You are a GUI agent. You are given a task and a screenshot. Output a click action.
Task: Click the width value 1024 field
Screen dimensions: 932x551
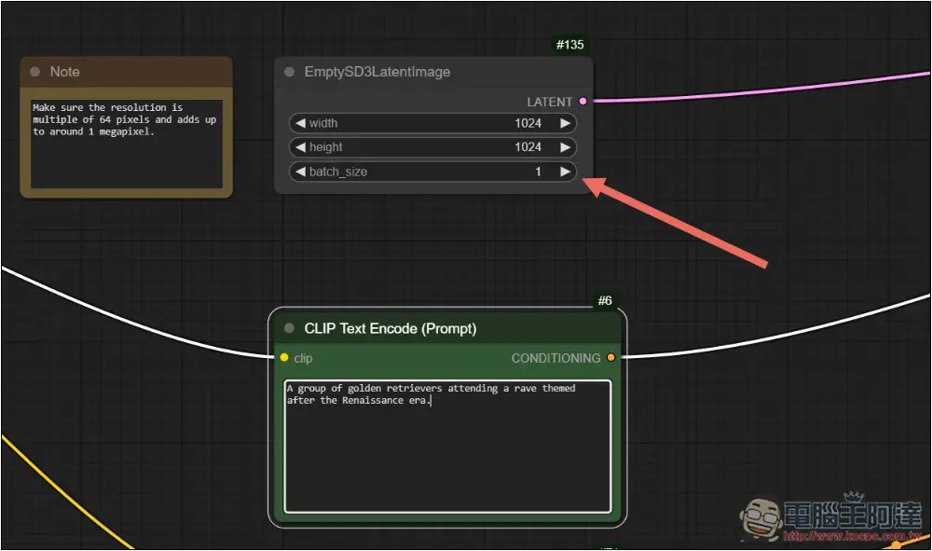pos(528,123)
